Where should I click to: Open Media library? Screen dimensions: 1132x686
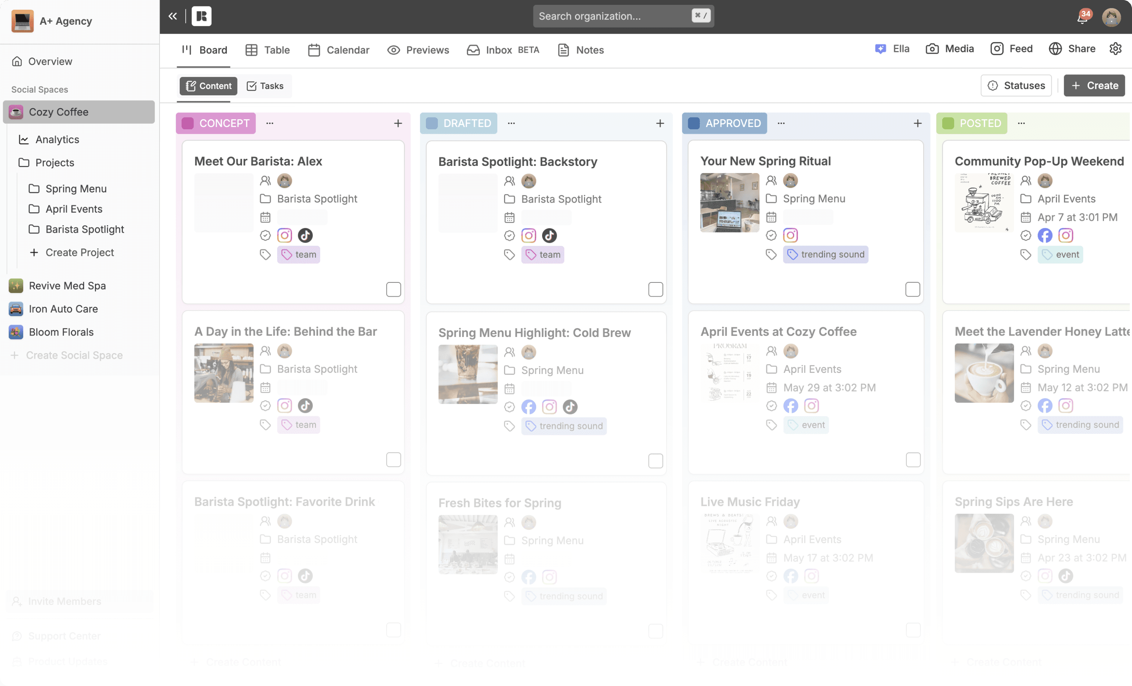tap(950, 49)
